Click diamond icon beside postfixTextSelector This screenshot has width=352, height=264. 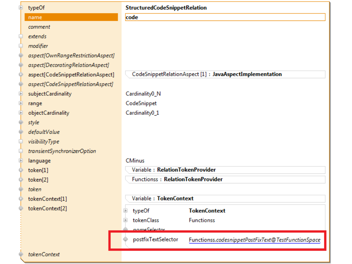(125, 239)
